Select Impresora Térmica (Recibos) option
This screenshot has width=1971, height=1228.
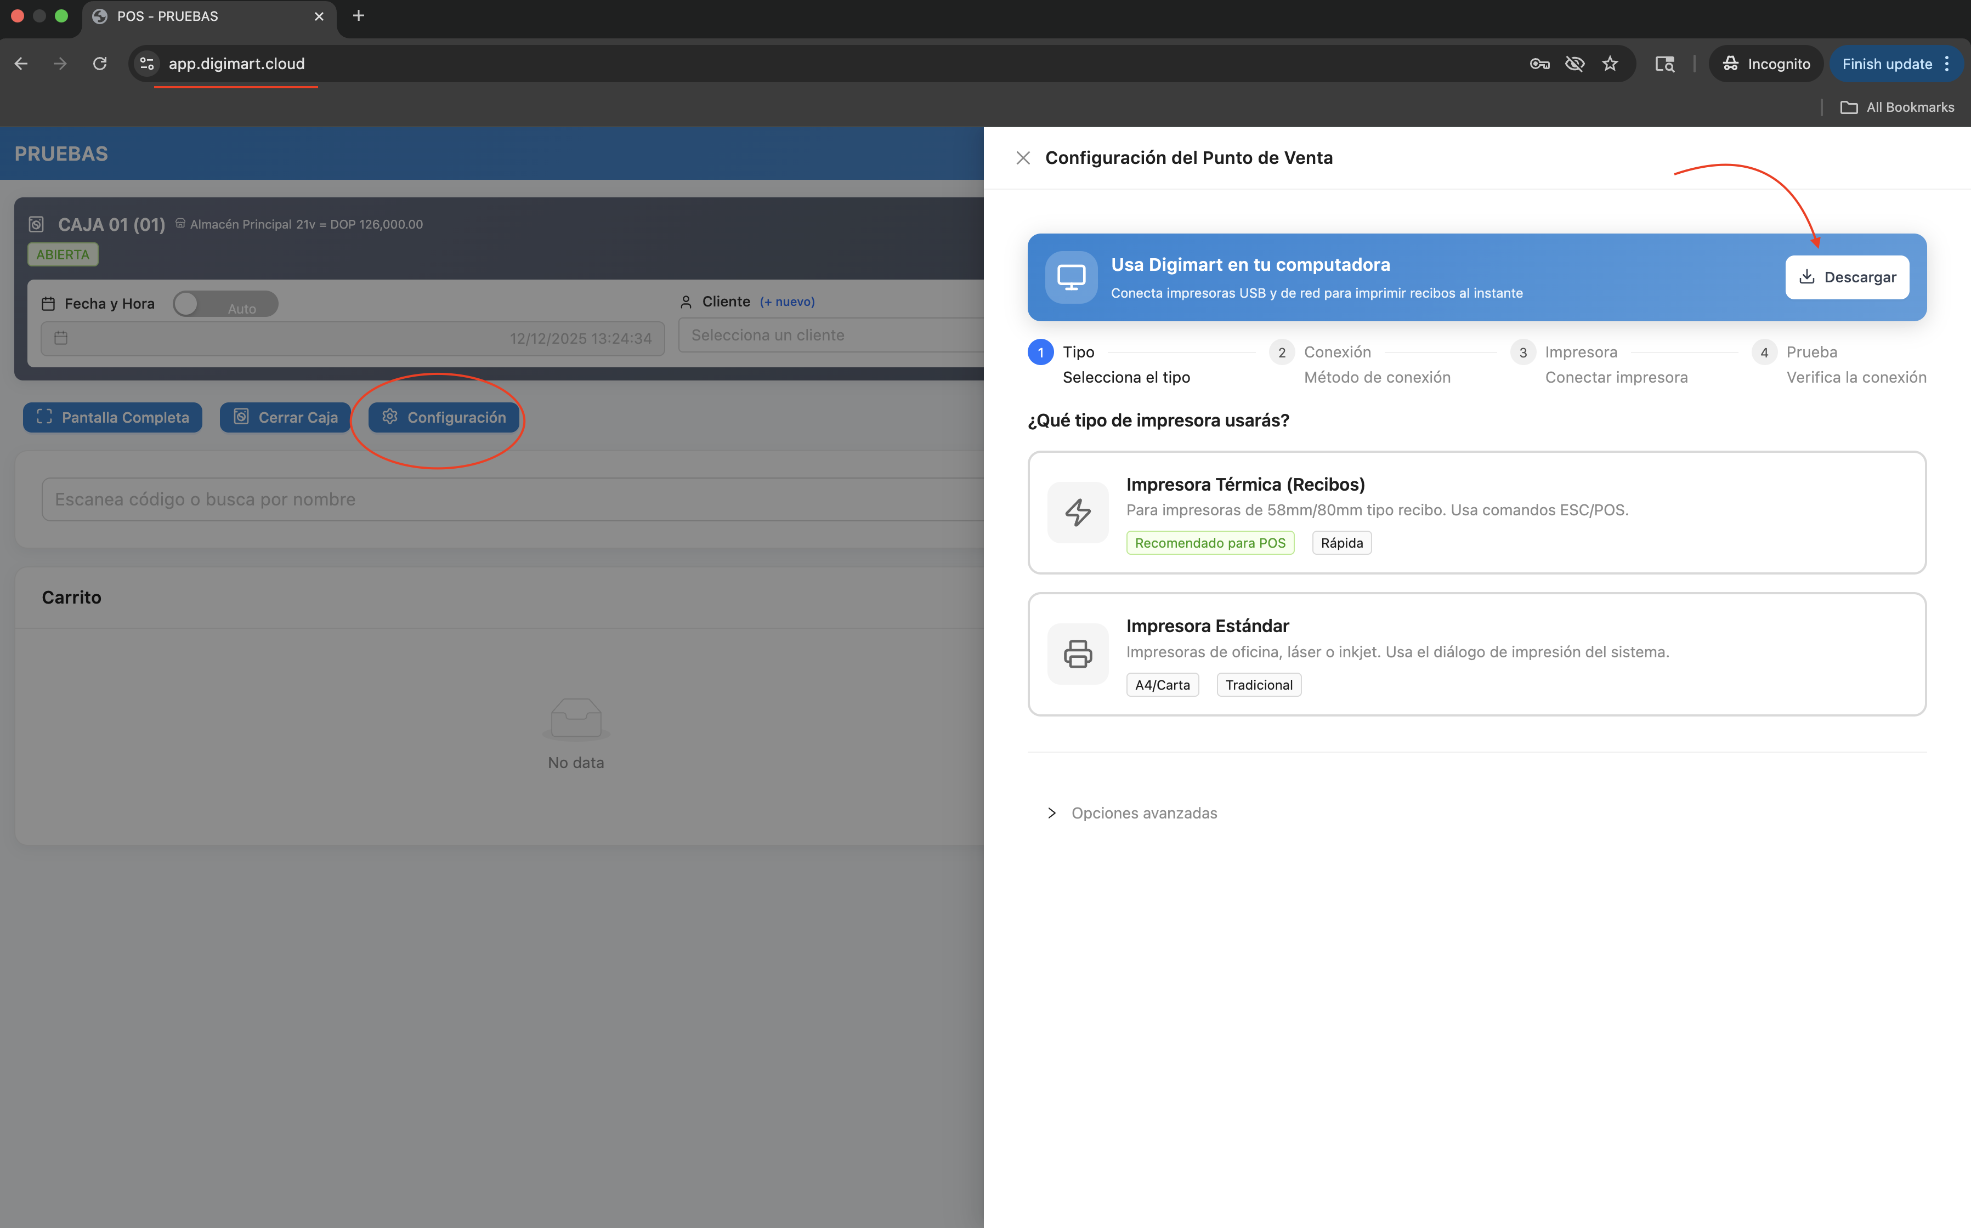[x=1476, y=513]
